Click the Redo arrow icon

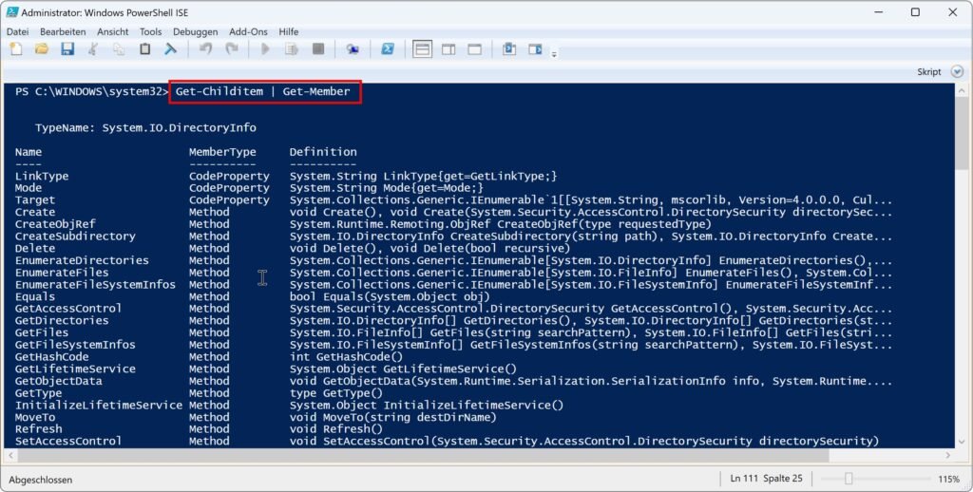point(232,49)
